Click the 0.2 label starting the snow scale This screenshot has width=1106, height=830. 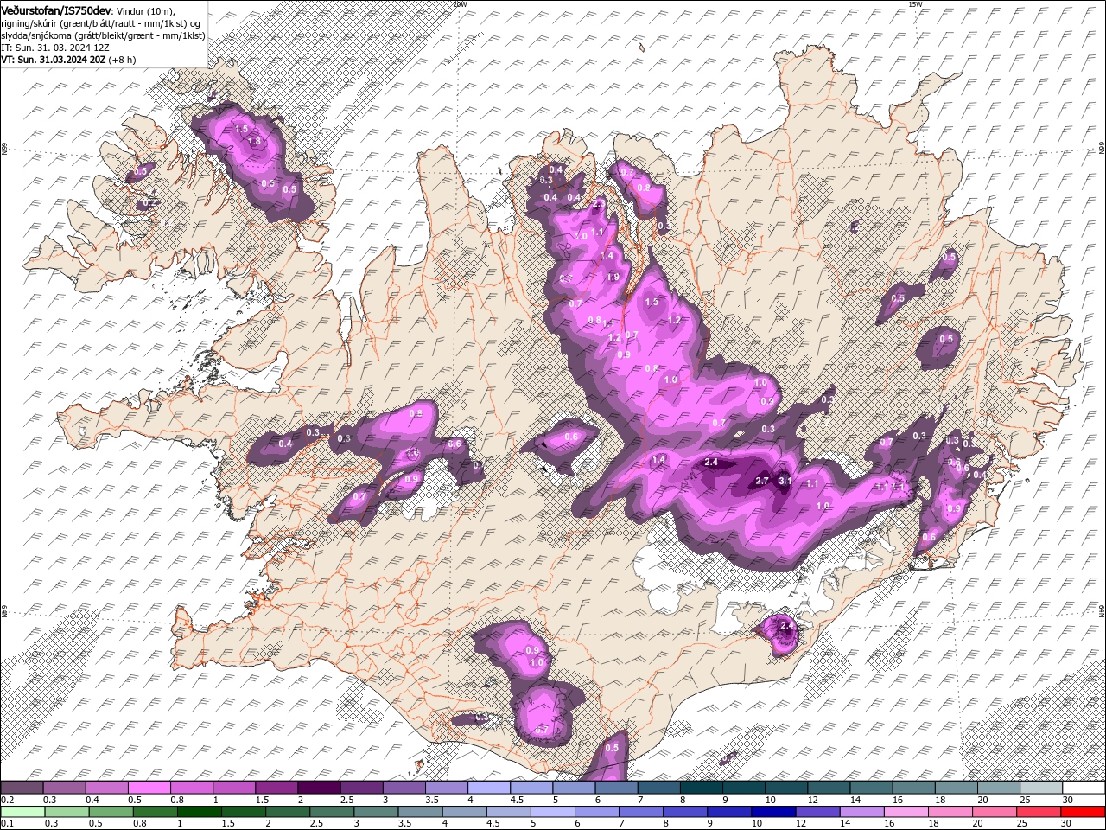tap(7, 800)
